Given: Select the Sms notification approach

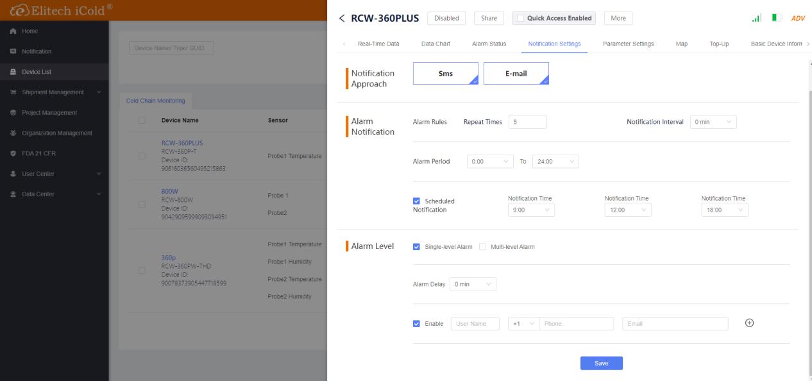Looking at the screenshot, I should [x=446, y=74].
